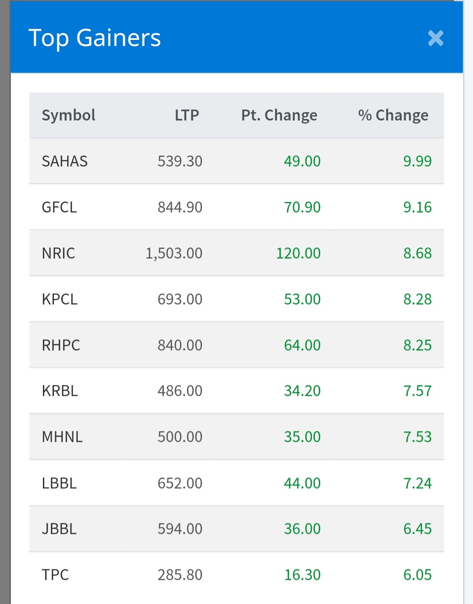Click the LTP column header
Screen dimensions: 473x604
(x=187, y=115)
